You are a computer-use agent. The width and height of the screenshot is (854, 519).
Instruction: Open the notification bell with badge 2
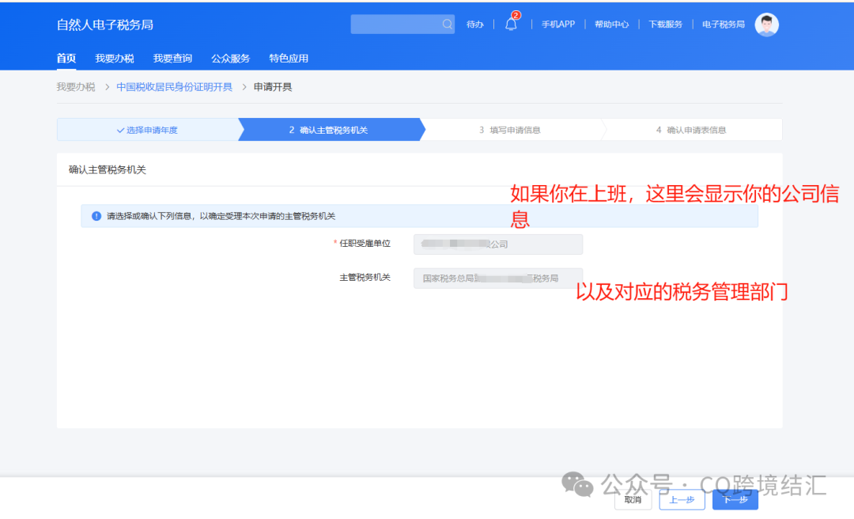pos(511,25)
